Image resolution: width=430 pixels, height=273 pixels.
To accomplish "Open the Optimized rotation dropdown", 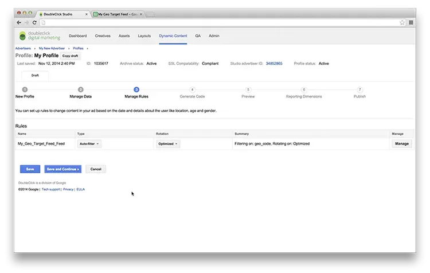I will point(167,144).
